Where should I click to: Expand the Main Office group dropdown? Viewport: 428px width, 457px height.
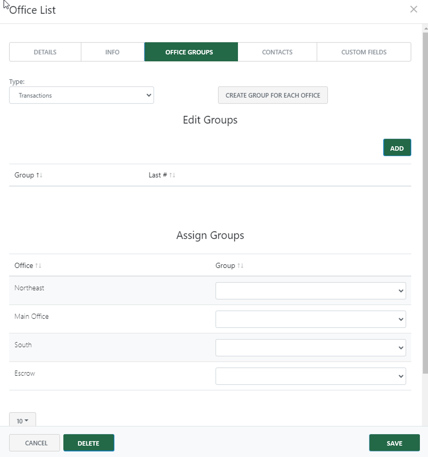coord(310,319)
